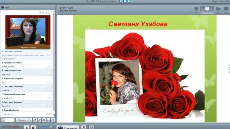230x129 pixels.
Task: Click the Говорить! talk button
Action: click(68, 128)
